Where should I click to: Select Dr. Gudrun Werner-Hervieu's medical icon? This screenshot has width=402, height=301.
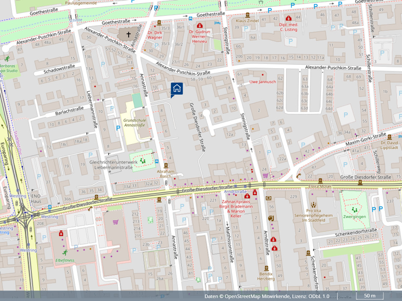click(199, 26)
